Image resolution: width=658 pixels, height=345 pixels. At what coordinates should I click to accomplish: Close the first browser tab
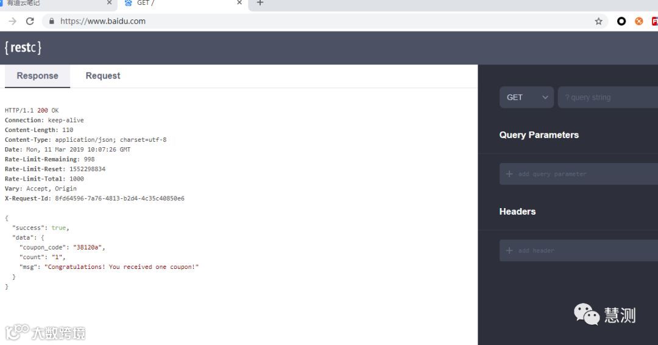coord(109,2)
